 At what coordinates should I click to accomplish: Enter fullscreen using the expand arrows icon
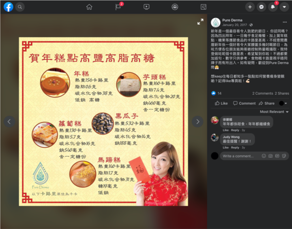(x=200, y=22)
